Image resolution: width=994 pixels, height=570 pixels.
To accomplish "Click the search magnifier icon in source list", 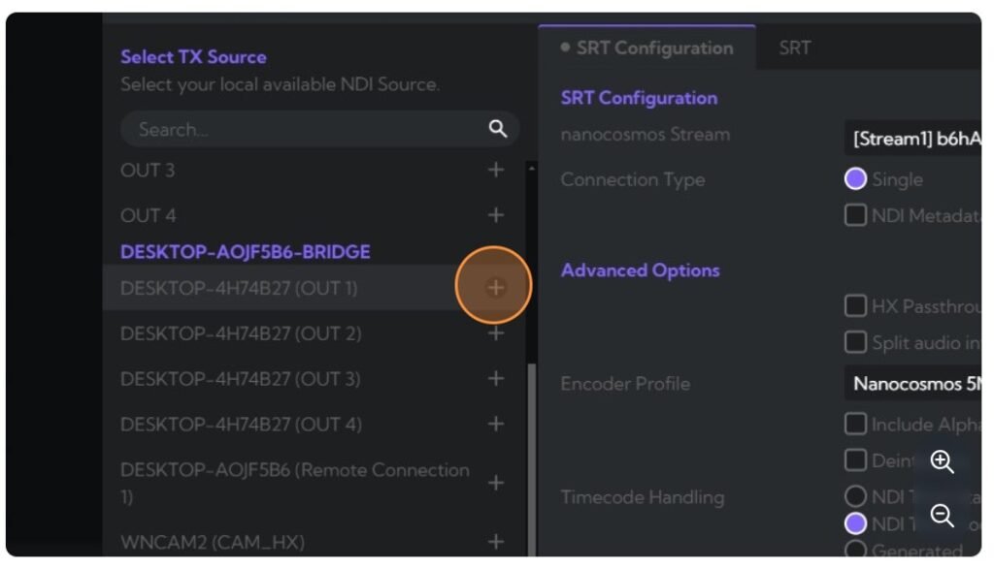I will click(496, 129).
